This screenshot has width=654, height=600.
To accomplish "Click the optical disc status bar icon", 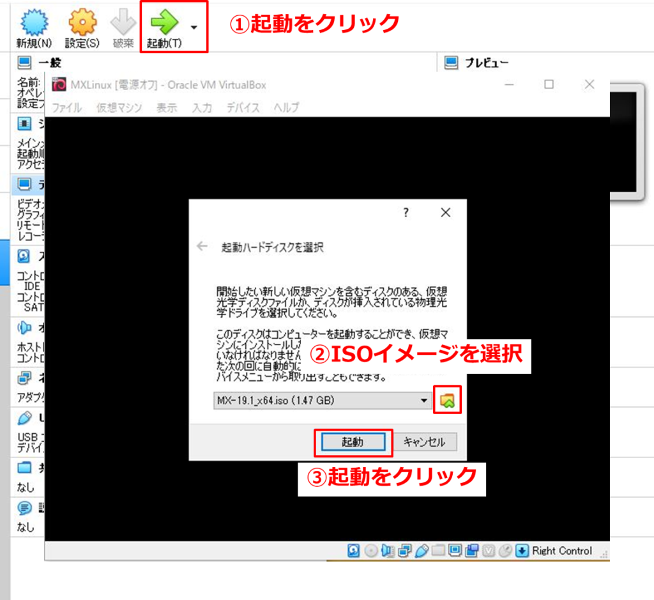I will coord(370,551).
